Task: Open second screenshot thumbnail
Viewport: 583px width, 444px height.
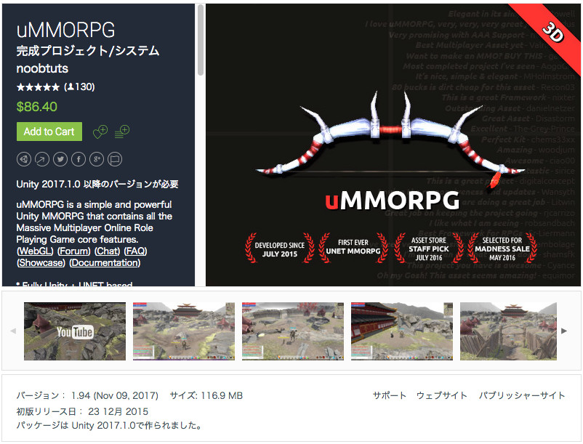Action: [x=184, y=331]
